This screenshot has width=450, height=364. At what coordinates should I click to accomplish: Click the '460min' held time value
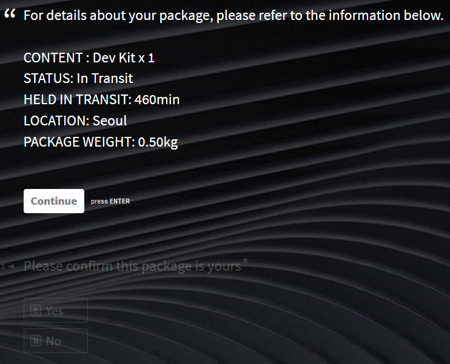157,99
